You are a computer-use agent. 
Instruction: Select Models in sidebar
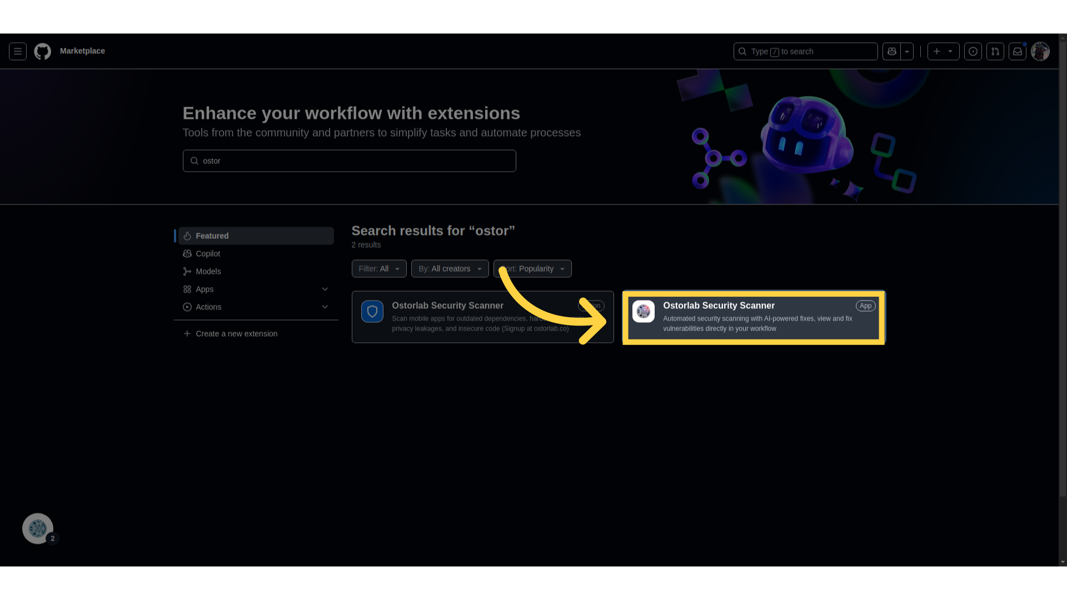[x=256, y=271]
